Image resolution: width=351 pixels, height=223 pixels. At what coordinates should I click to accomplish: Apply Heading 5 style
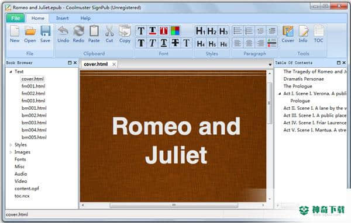(x=212, y=43)
